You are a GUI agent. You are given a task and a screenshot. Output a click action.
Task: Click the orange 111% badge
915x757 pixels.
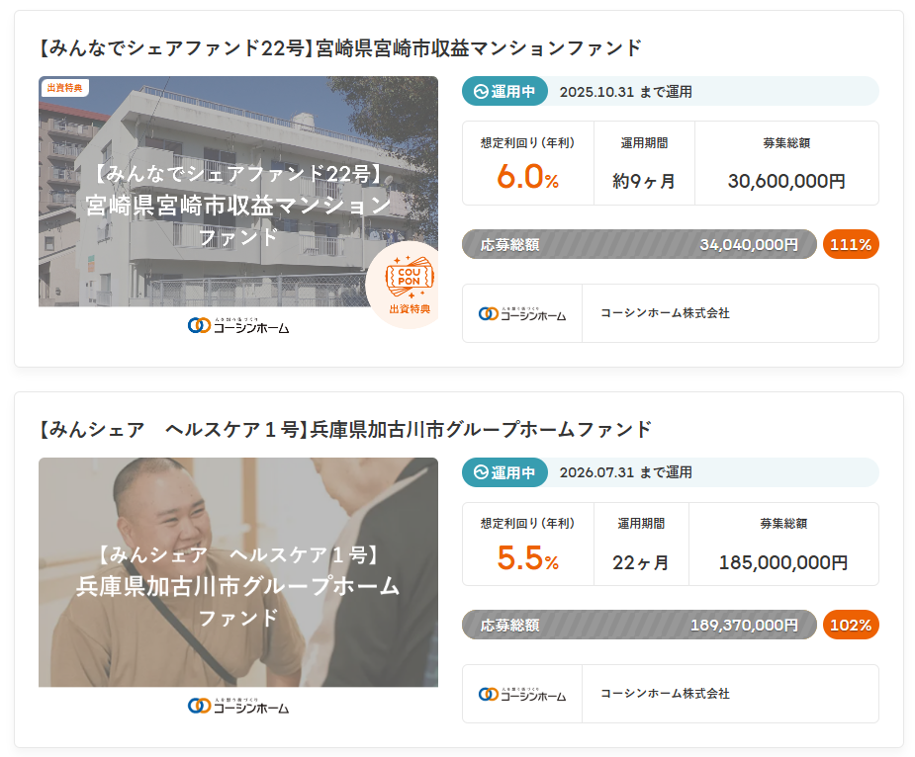[851, 244]
